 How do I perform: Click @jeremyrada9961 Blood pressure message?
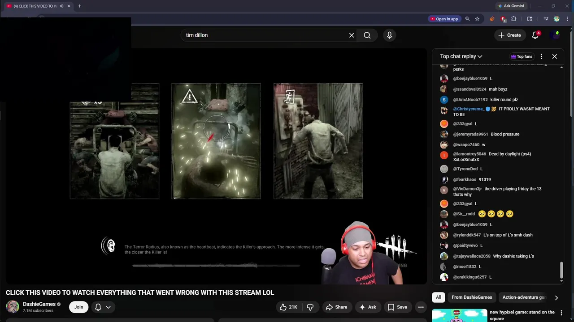498,134
